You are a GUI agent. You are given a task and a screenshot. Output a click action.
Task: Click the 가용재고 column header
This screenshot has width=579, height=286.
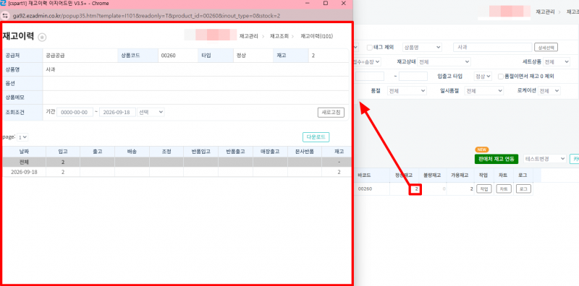(460, 175)
